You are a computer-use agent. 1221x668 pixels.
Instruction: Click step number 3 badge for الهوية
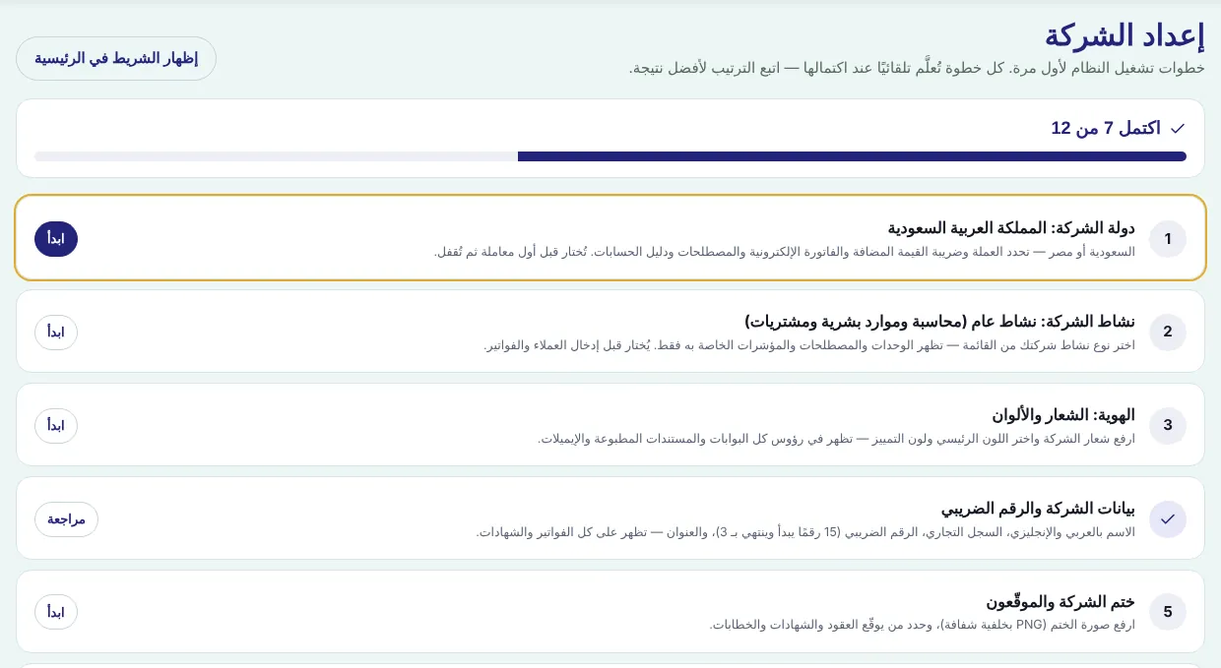click(1168, 425)
